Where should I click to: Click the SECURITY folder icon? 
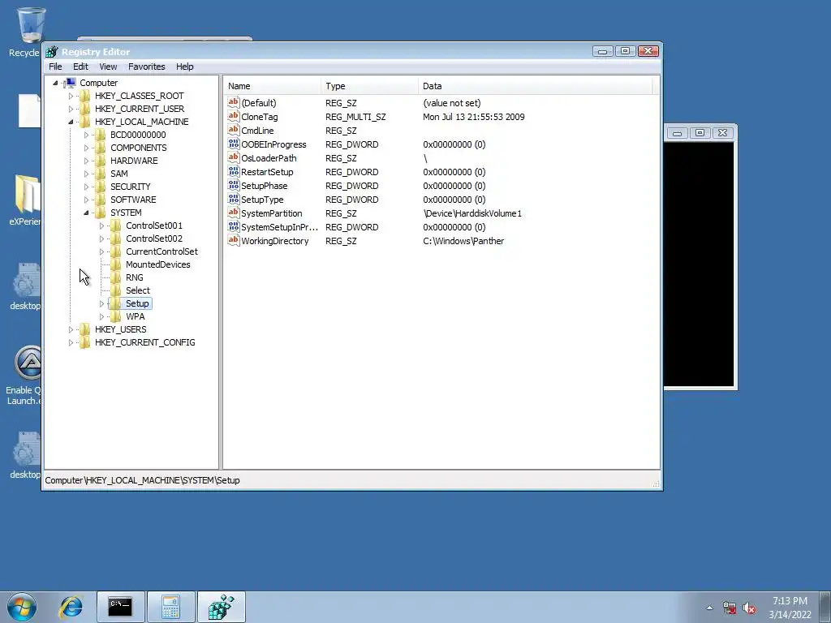coord(100,187)
